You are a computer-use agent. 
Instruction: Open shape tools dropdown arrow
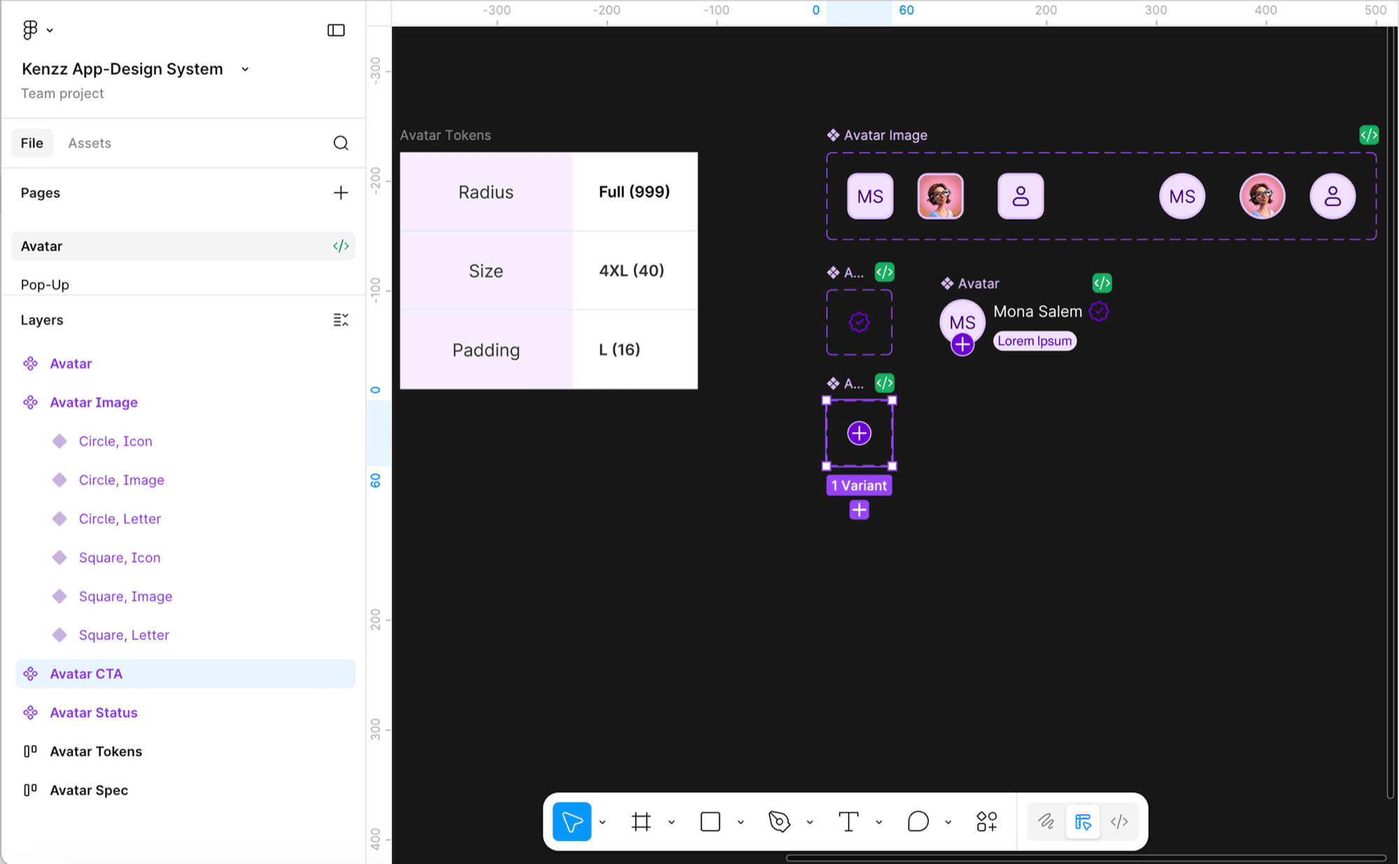[x=740, y=823]
